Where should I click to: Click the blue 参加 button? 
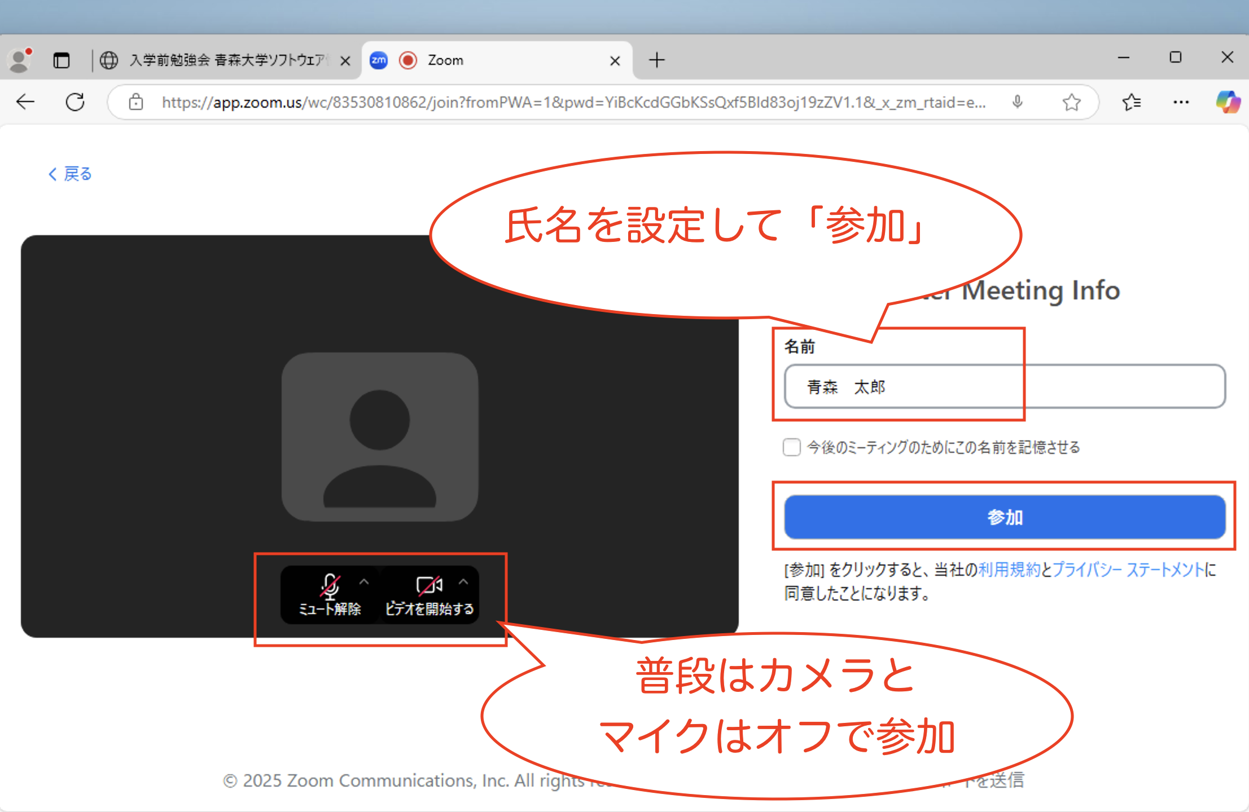pyautogui.click(x=1004, y=517)
